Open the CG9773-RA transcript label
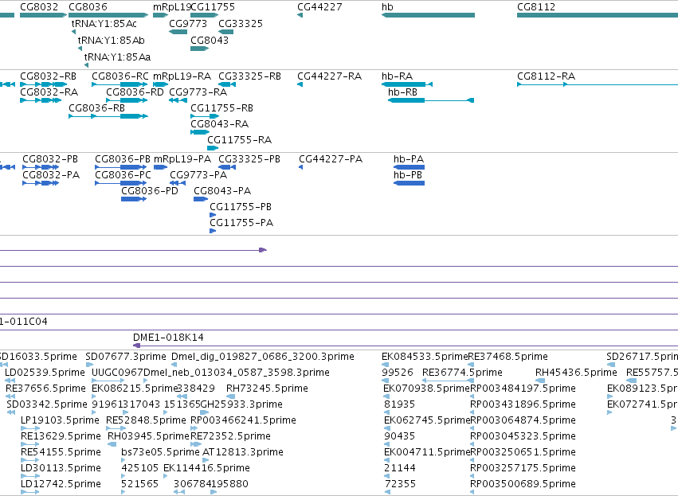This screenshot has width=678, height=496. tap(198, 92)
